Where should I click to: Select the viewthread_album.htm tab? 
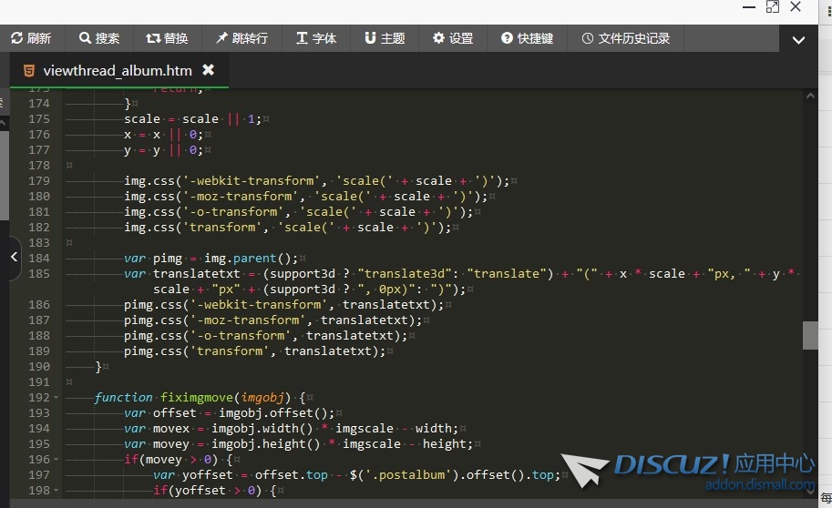[x=117, y=70]
